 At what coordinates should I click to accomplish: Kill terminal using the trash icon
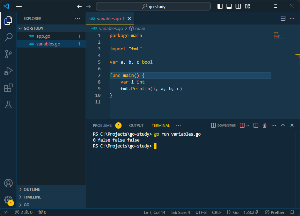(265, 125)
